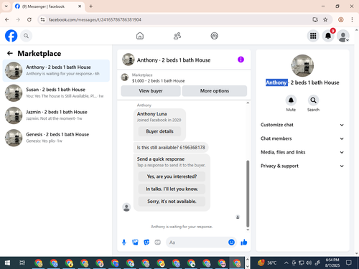The image size is (359, 269).
Task: Open the Friends icon in top navigation
Action: [x=177, y=36]
